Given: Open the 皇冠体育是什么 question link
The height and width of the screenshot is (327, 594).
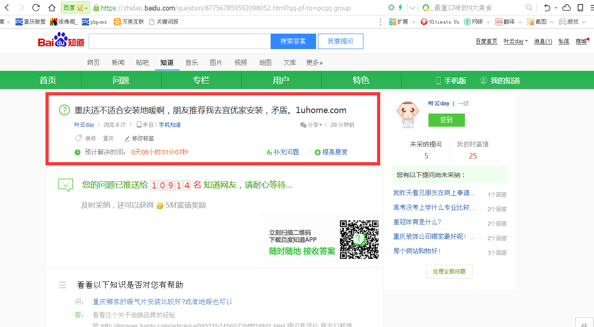Looking at the screenshot, I should coord(417,222).
